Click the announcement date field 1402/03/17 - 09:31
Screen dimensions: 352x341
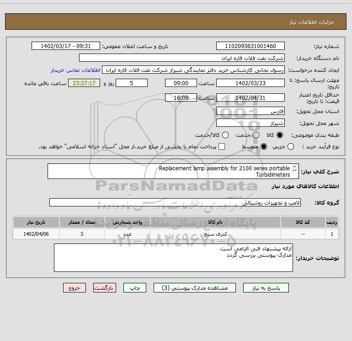tap(66, 46)
